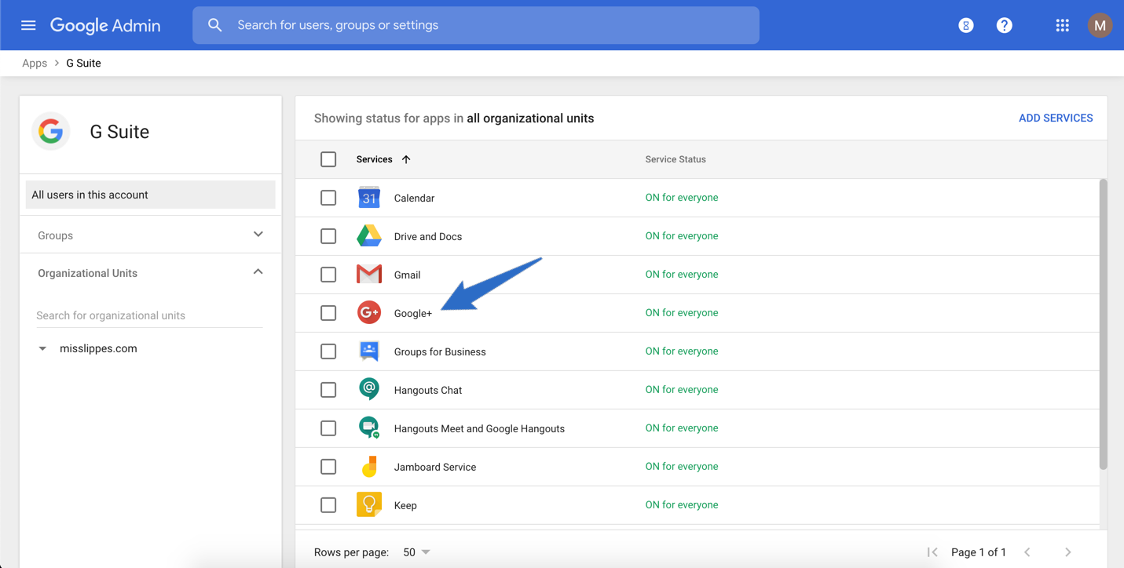Open the Jamboard Service icon
The width and height of the screenshot is (1124, 568).
coord(368,466)
